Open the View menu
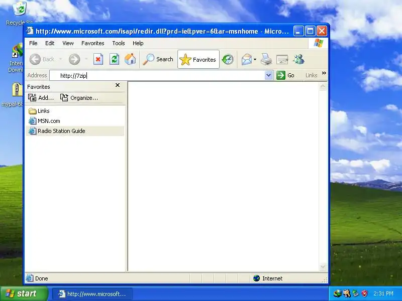Viewport: 402px width, 301px height. point(68,43)
